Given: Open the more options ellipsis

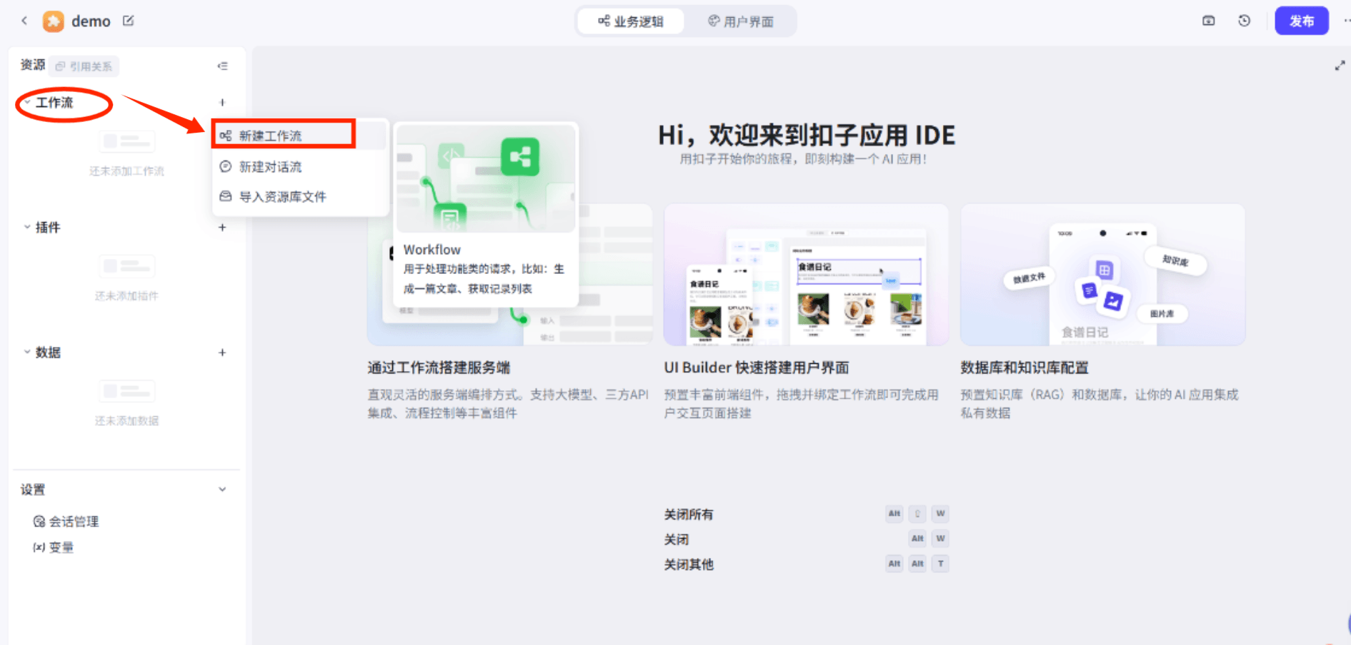Looking at the screenshot, I should [1346, 21].
